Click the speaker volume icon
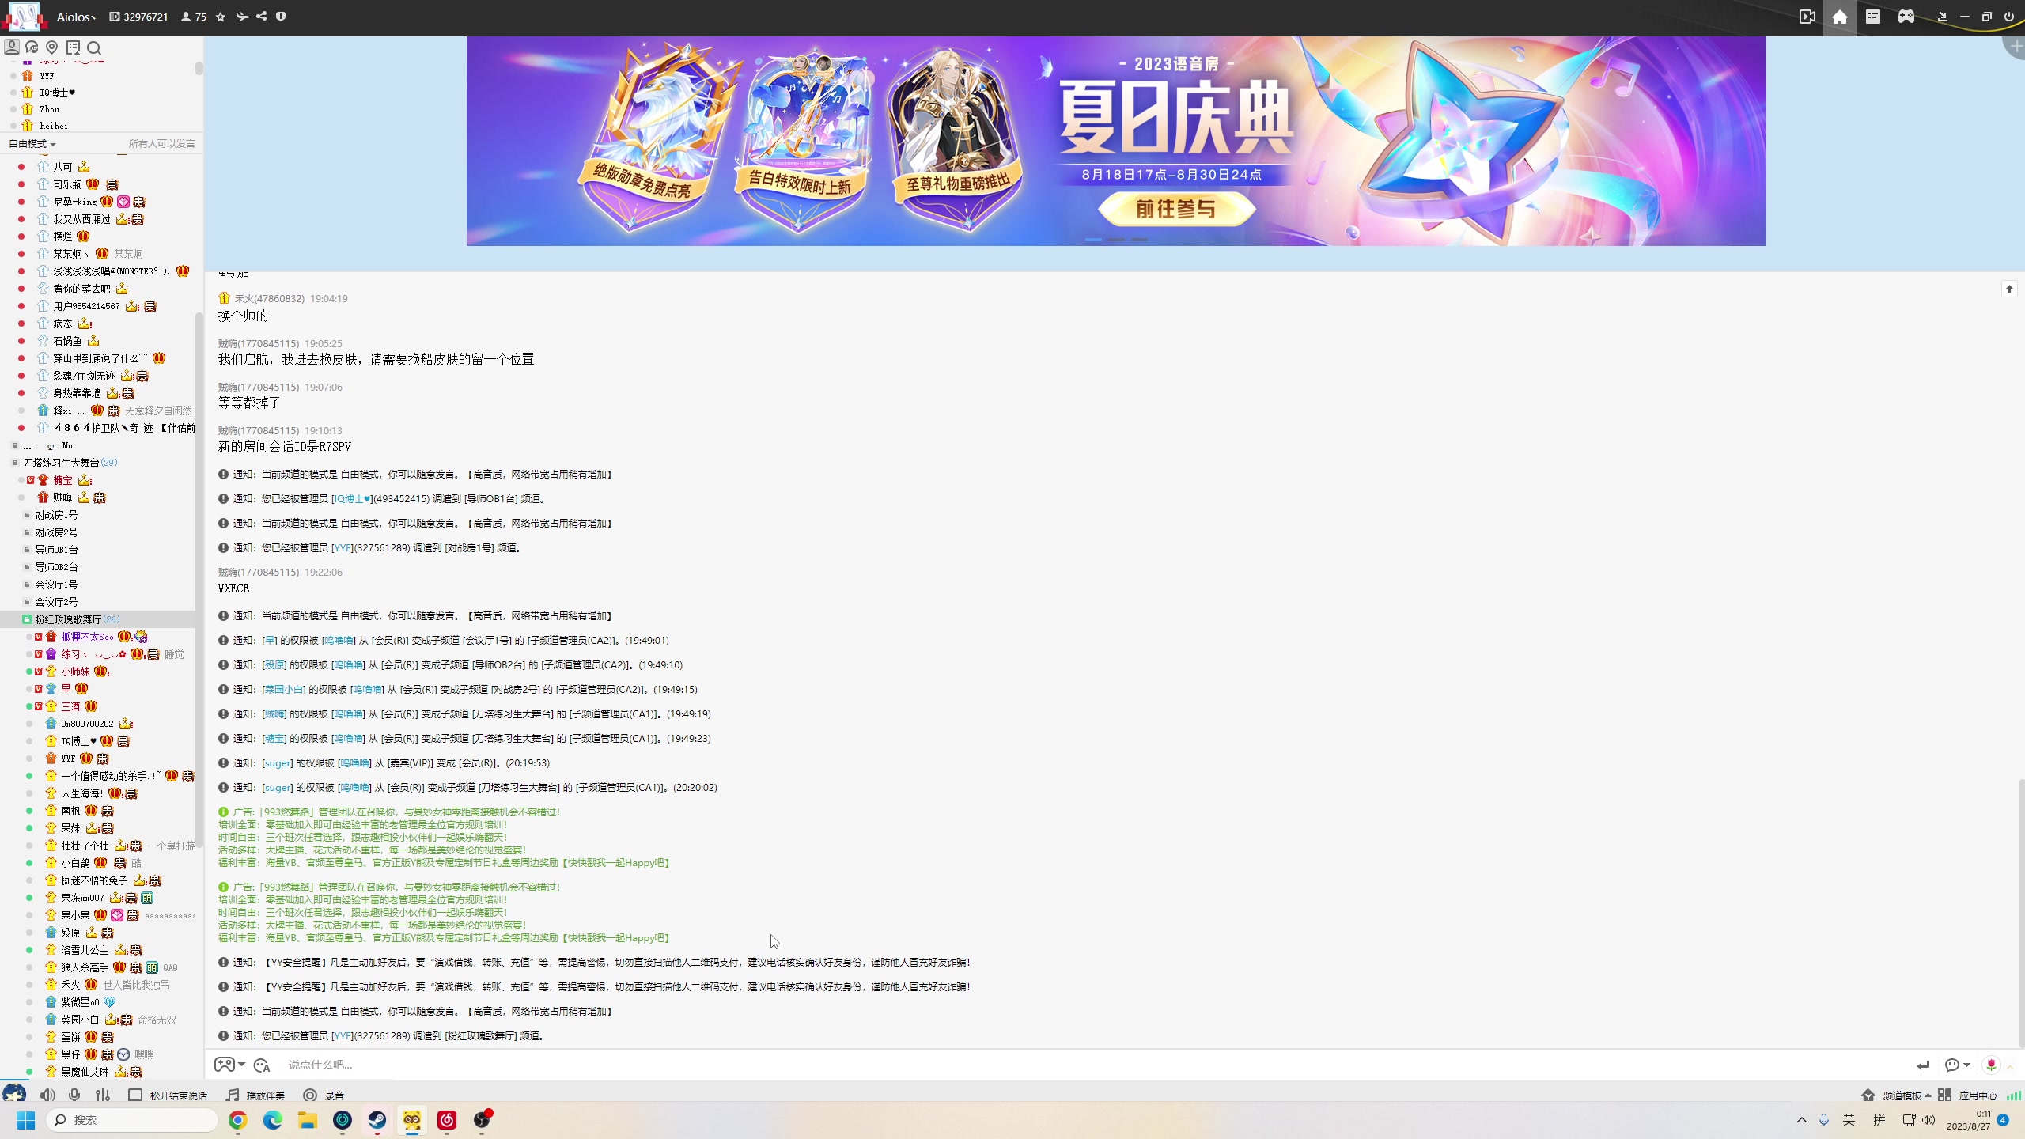The width and height of the screenshot is (2025, 1139). coord(48,1095)
